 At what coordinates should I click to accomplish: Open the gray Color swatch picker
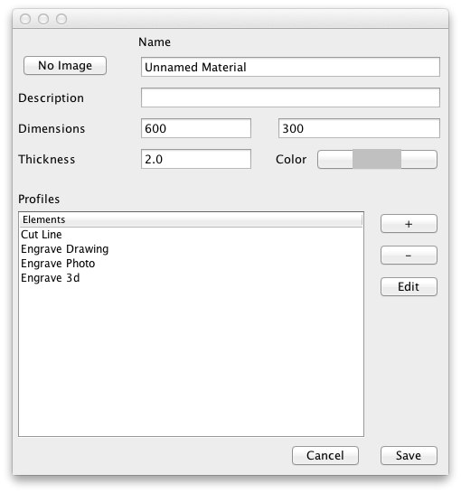pyautogui.click(x=377, y=160)
